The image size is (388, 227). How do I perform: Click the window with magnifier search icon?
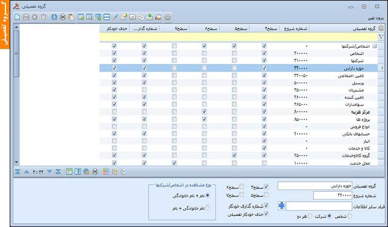(89, 17)
